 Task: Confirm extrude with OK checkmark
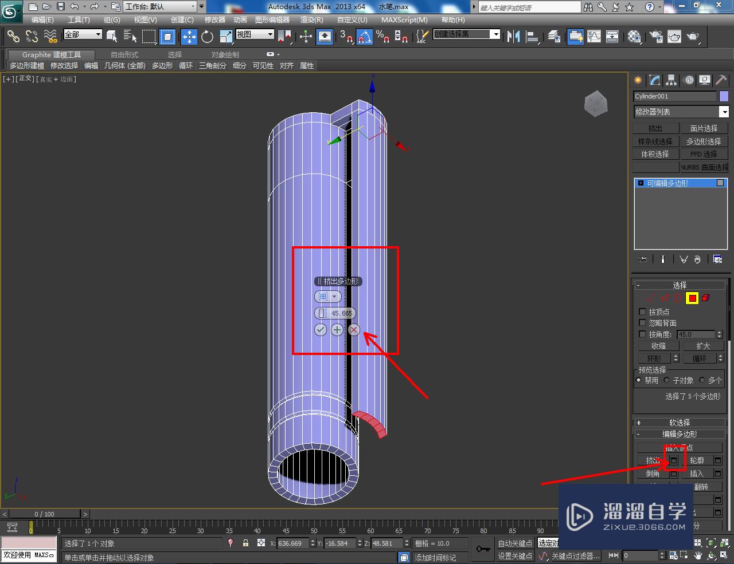[321, 330]
